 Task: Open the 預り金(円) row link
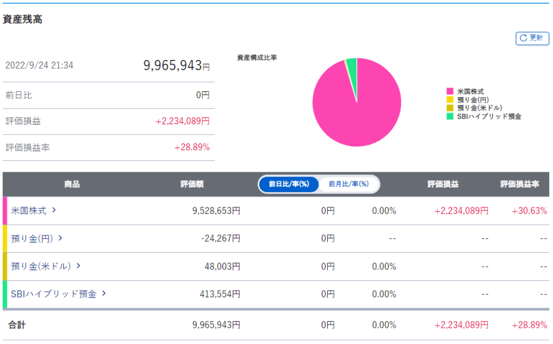[32, 238]
